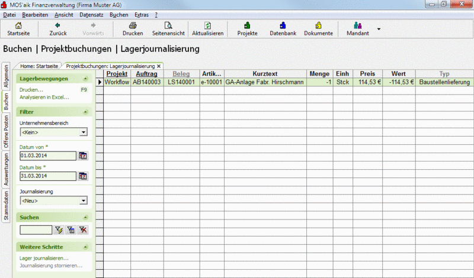The image size is (474, 278).
Task: Switch to Stammdaten side tab
Action: 6,206
